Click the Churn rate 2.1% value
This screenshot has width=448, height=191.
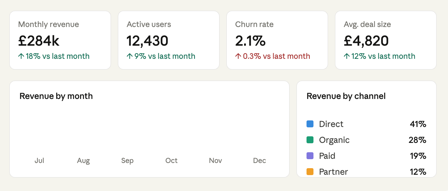[x=250, y=41]
